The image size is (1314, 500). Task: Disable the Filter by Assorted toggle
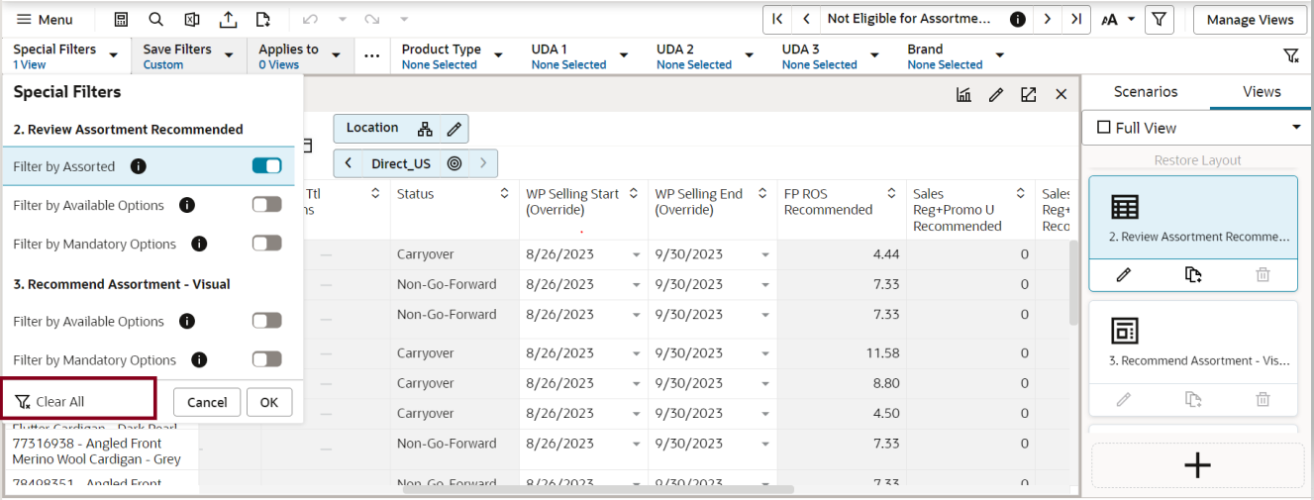pos(267,166)
